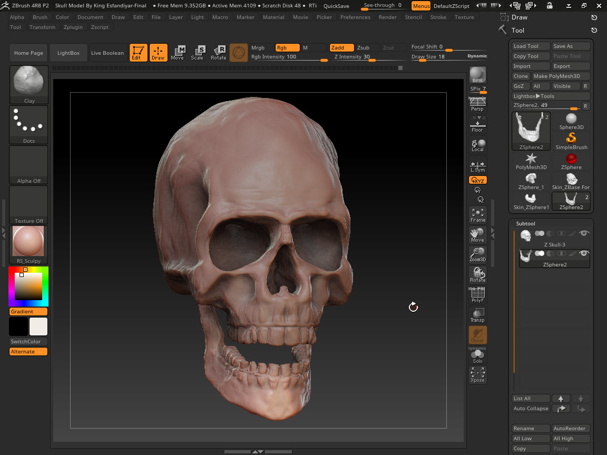
Task: Adjust the Rgb Intensity slider
Action: point(289,57)
